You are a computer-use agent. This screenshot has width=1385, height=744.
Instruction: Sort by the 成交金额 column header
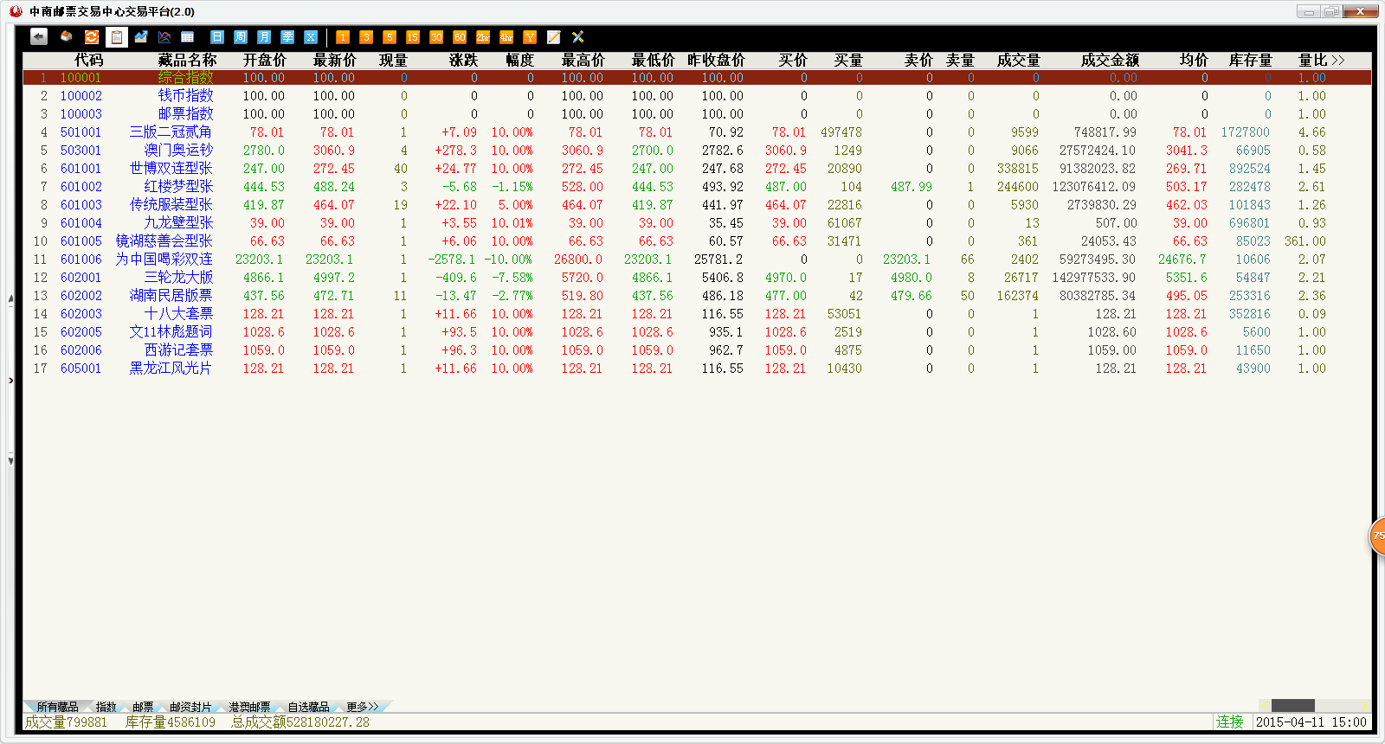pyautogui.click(x=1110, y=60)
